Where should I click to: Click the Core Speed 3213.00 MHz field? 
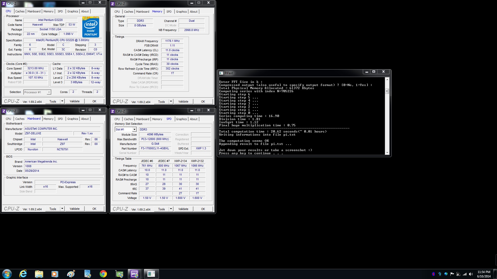click(36, 68)
